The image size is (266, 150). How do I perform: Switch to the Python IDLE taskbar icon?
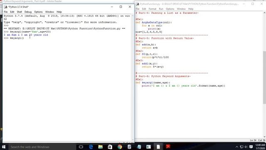click(x=158, y=147)
